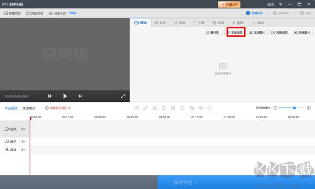
Task: Zoom out timeline with minus button
Action: click(x=275, y=108)
